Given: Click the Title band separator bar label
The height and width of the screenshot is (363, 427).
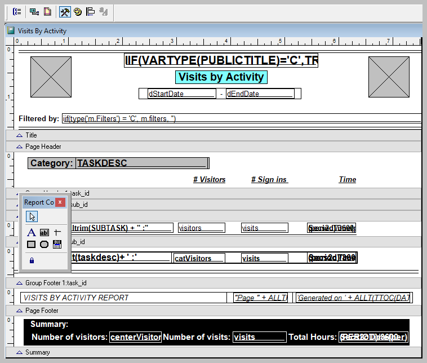Looking at the screenshot, I should coord(31,135).
